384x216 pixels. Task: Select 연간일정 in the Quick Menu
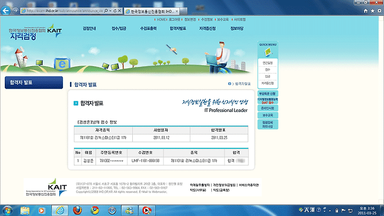(x=268, y=63)
